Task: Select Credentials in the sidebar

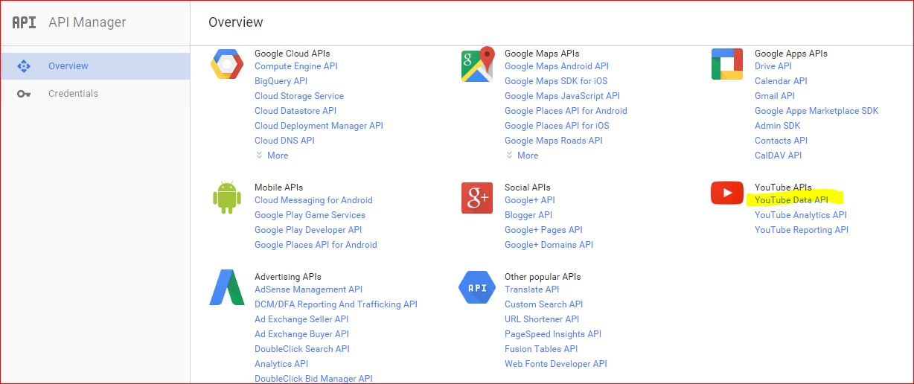Action: (95, 94)
